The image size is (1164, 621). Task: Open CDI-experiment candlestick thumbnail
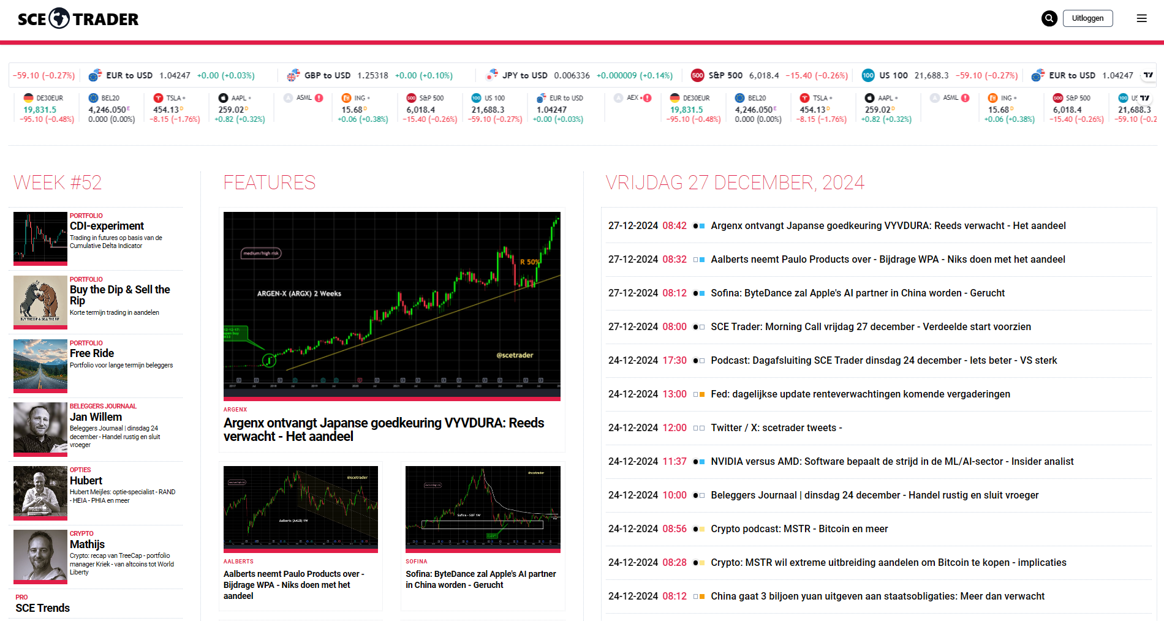pyautogui.click(x=40, y=239)
